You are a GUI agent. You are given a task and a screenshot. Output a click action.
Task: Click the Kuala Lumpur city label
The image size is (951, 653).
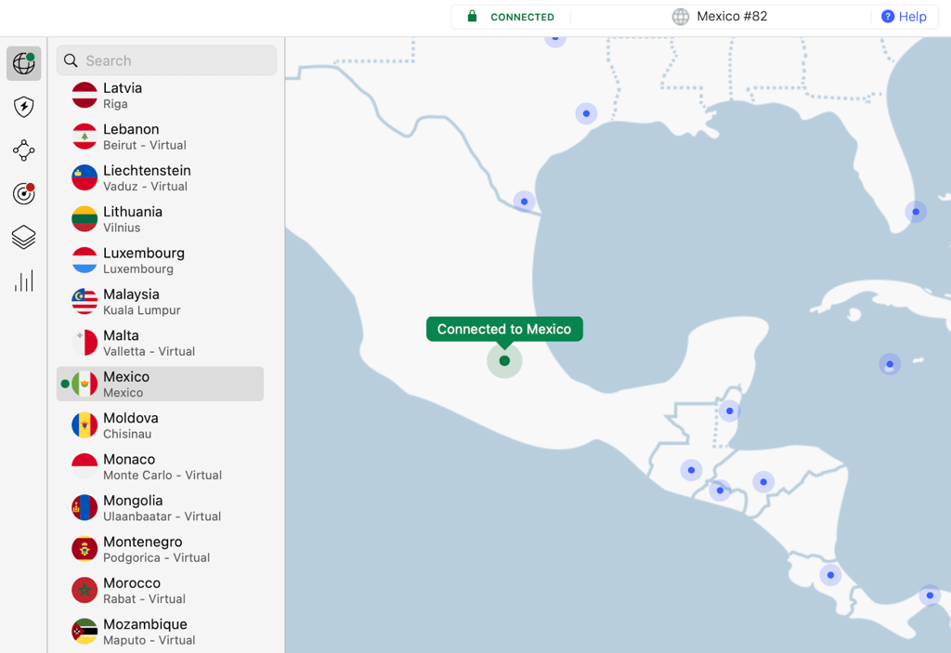pos(142,310)
